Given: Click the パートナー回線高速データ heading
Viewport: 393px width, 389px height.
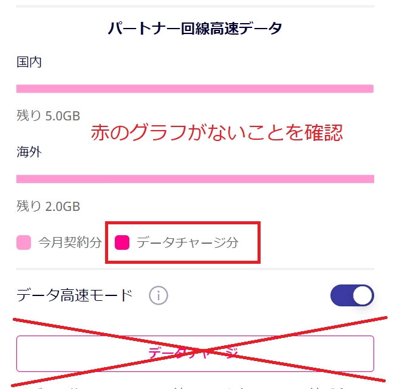Looking at the screenshot, I should [x=195, y=29].
